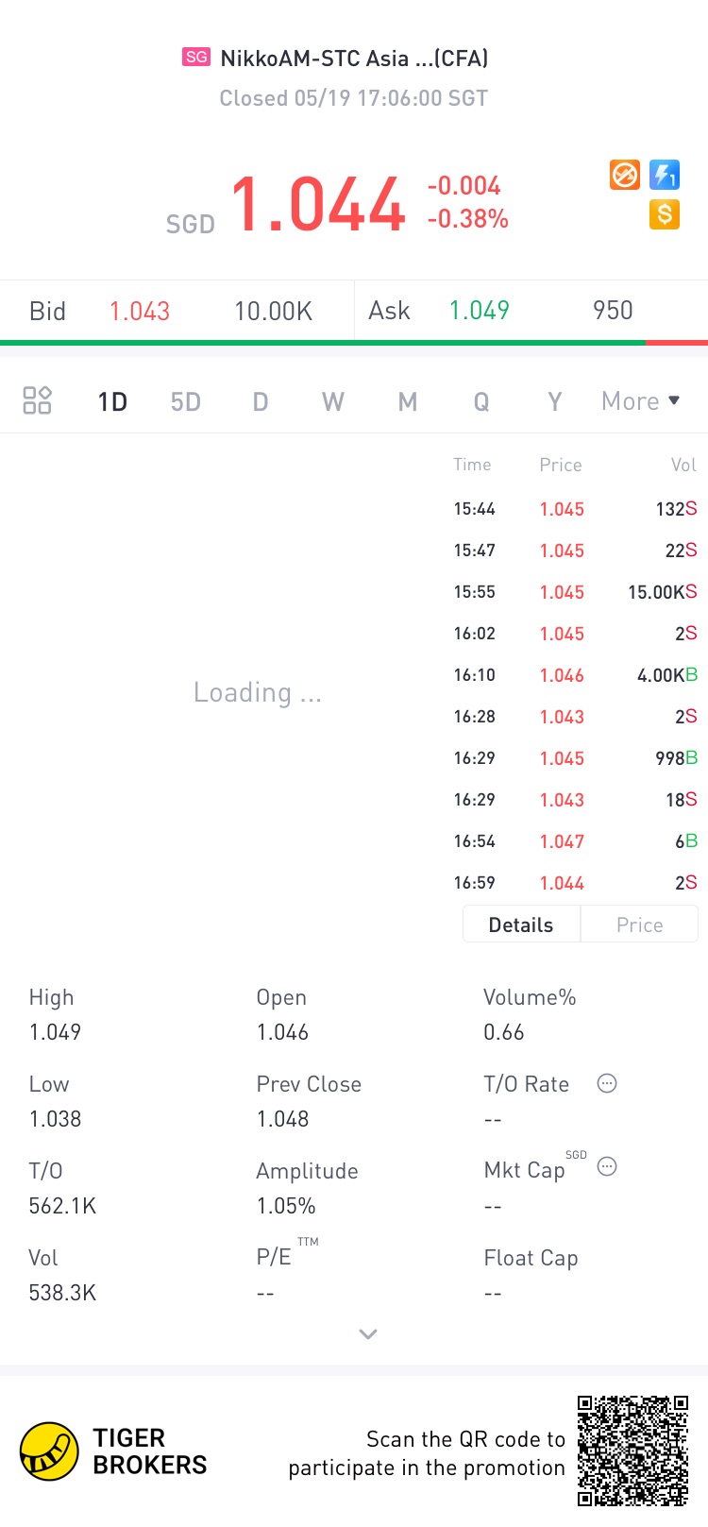Select the 1D chart tab

112,402
